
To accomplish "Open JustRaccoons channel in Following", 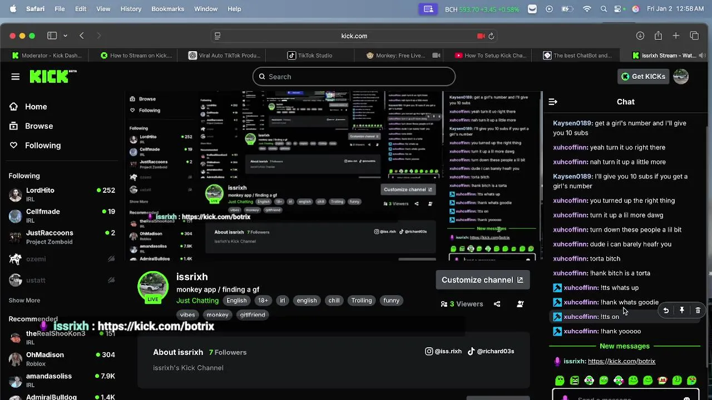I will click(x=61, y=237).
